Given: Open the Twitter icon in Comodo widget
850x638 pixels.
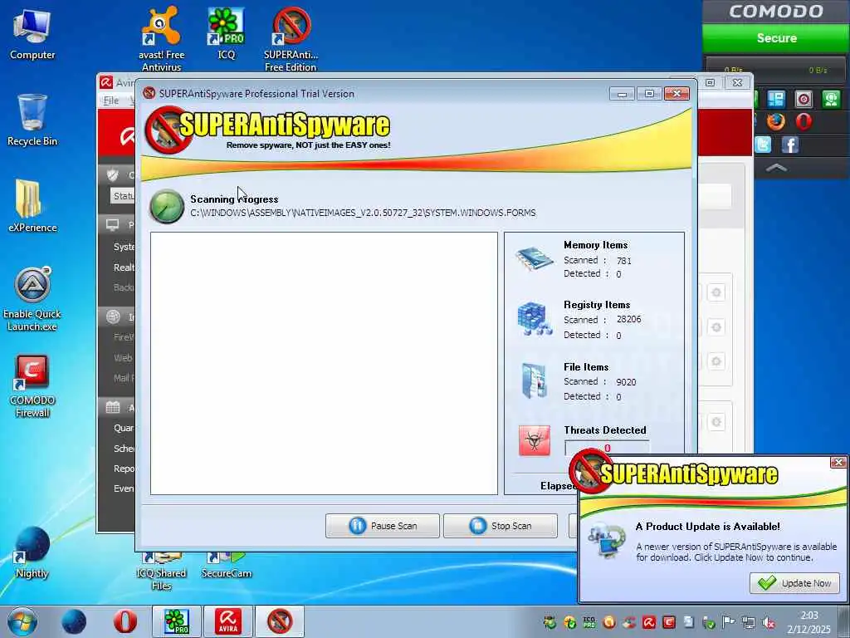Looking at the screenshot, I should (762, 145).
